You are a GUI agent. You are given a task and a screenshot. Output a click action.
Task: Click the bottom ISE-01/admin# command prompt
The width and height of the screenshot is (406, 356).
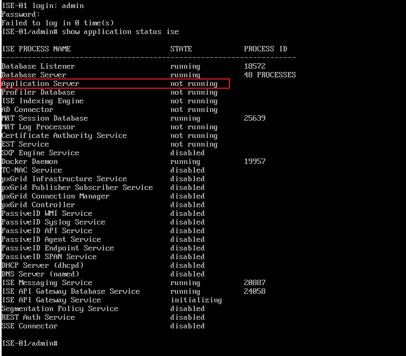pos(29,344)
